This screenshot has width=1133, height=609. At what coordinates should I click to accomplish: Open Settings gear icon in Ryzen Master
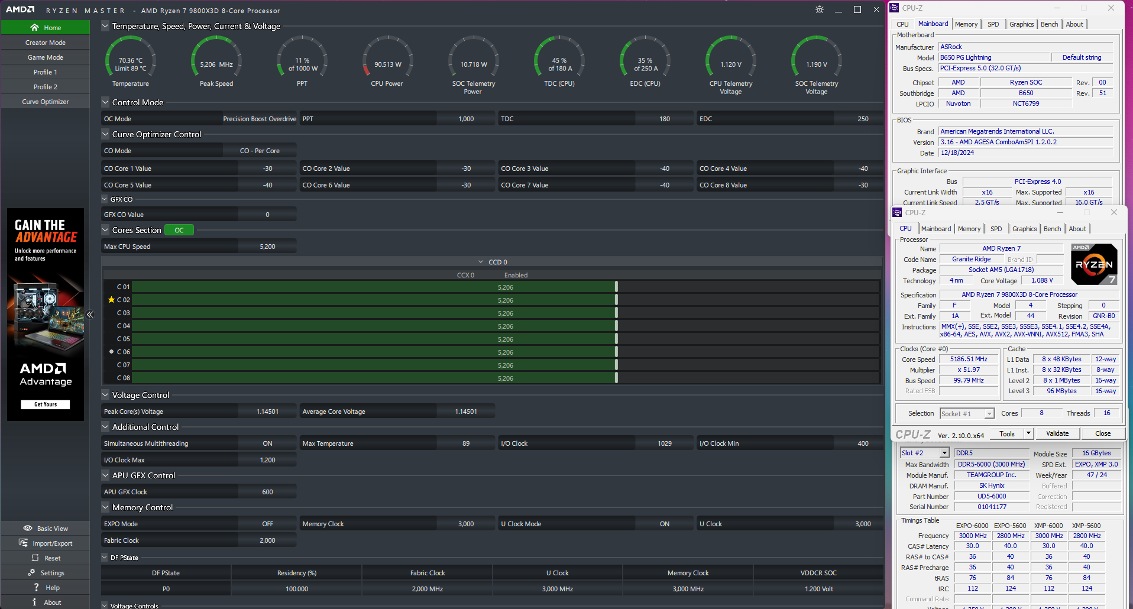pos(31,572)
